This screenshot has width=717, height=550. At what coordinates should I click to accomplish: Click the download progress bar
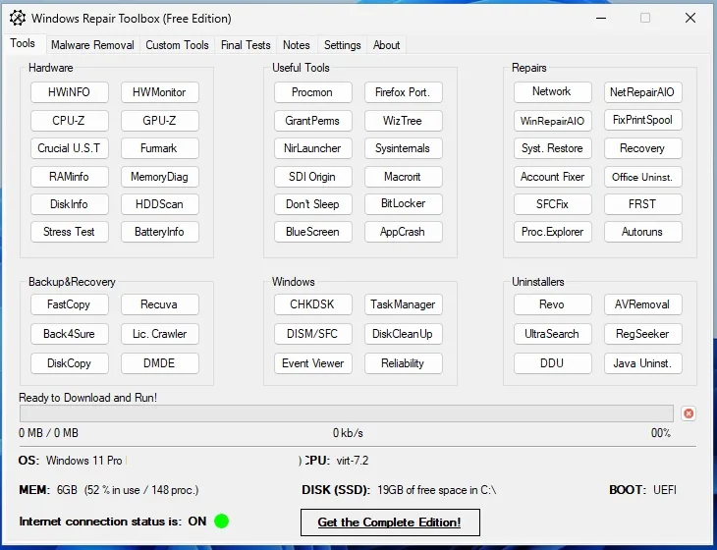pyautogui.click(x=347, y=413)
